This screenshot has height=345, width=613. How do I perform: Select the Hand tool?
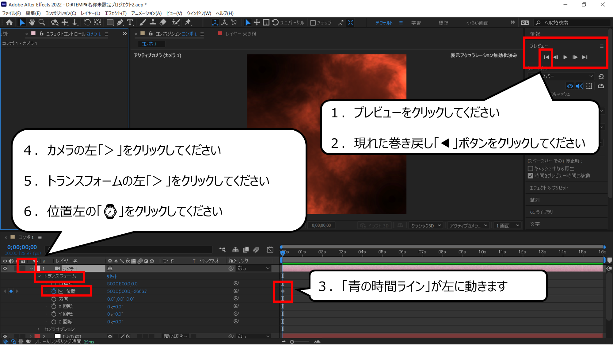point(32,22)
